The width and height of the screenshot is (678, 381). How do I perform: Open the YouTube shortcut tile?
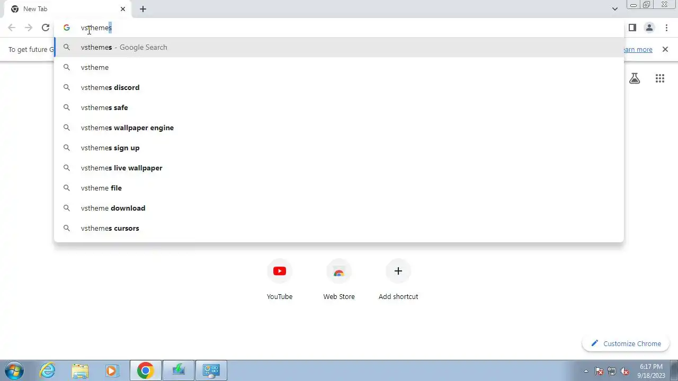click(x=280, y=280)
